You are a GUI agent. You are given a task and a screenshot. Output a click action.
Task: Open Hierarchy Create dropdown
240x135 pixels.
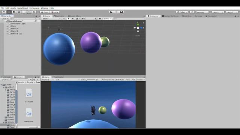tap(4, 19)
